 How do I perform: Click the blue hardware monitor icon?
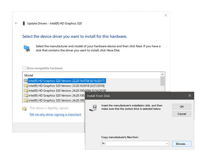(x=27, y=48)
